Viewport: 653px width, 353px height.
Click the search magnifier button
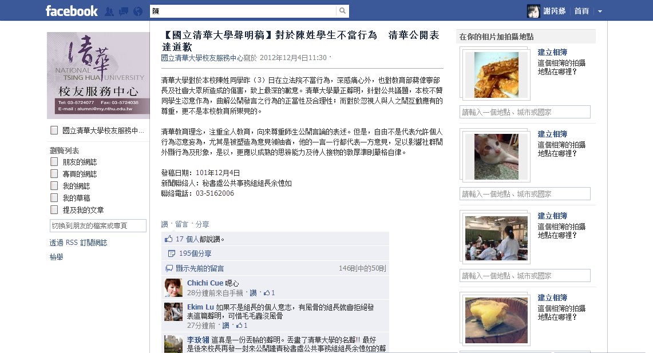click(x=342, y=11)
